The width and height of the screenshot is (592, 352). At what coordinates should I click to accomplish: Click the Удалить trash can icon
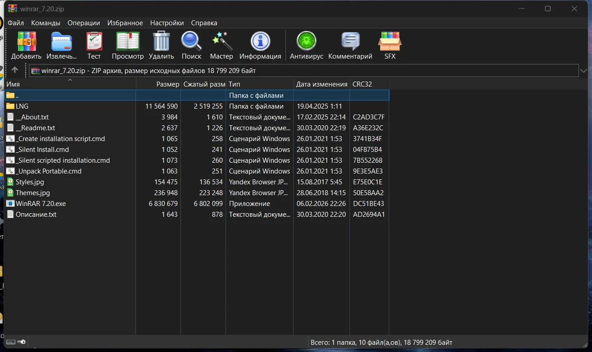tap(161, 42)
